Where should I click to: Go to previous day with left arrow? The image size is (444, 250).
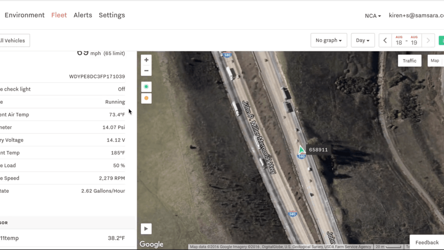(385, 40)
